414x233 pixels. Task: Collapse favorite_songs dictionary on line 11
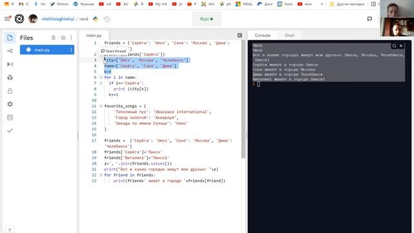pyautogui.click(x=101, y=106)
